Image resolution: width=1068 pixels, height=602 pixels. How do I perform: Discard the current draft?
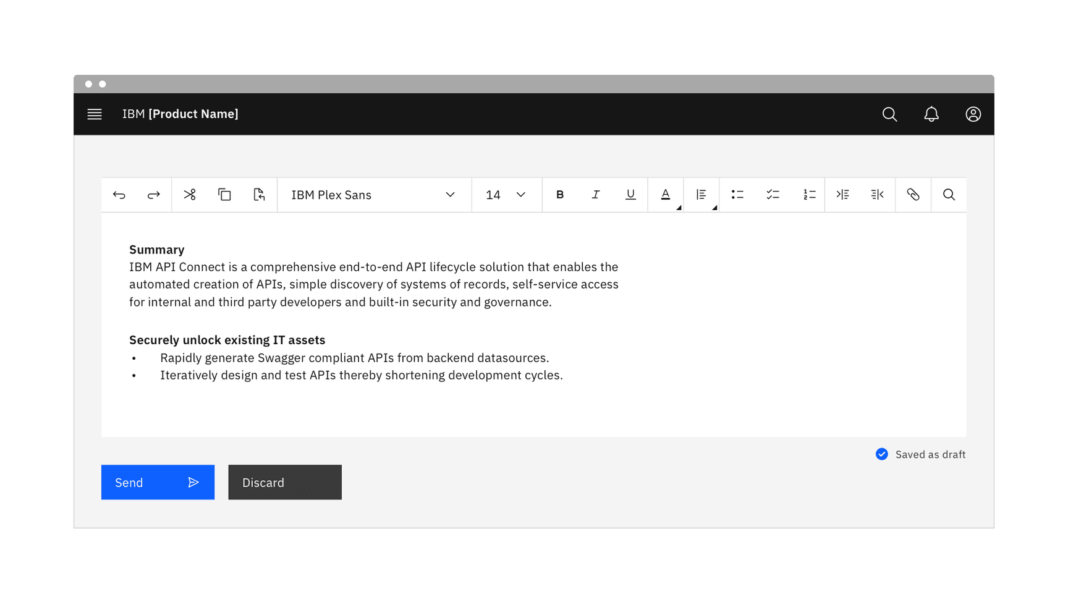click(x=285, y=482)
